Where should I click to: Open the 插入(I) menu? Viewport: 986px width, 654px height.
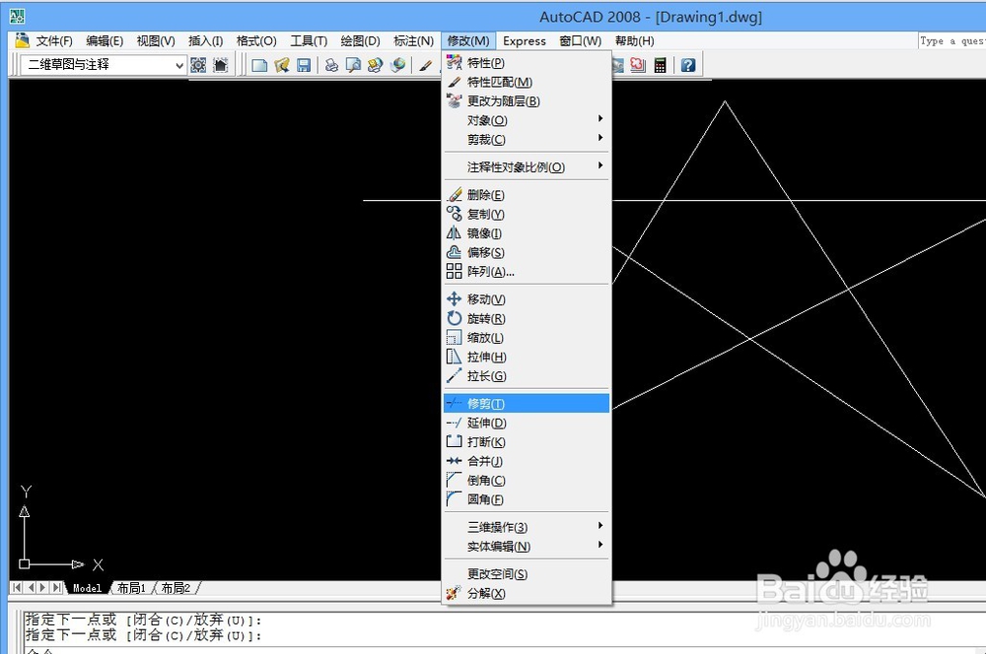tap(206, 40)
